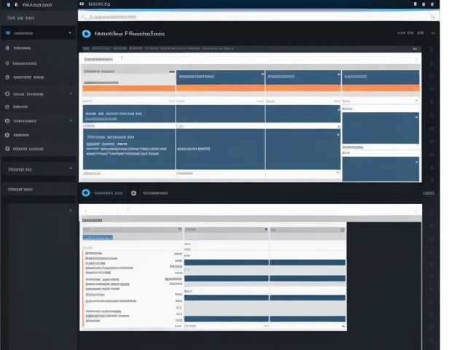Screen dimensions: 449x350
Task: Click the blue circle logo beside main page title
Action: 87,34
